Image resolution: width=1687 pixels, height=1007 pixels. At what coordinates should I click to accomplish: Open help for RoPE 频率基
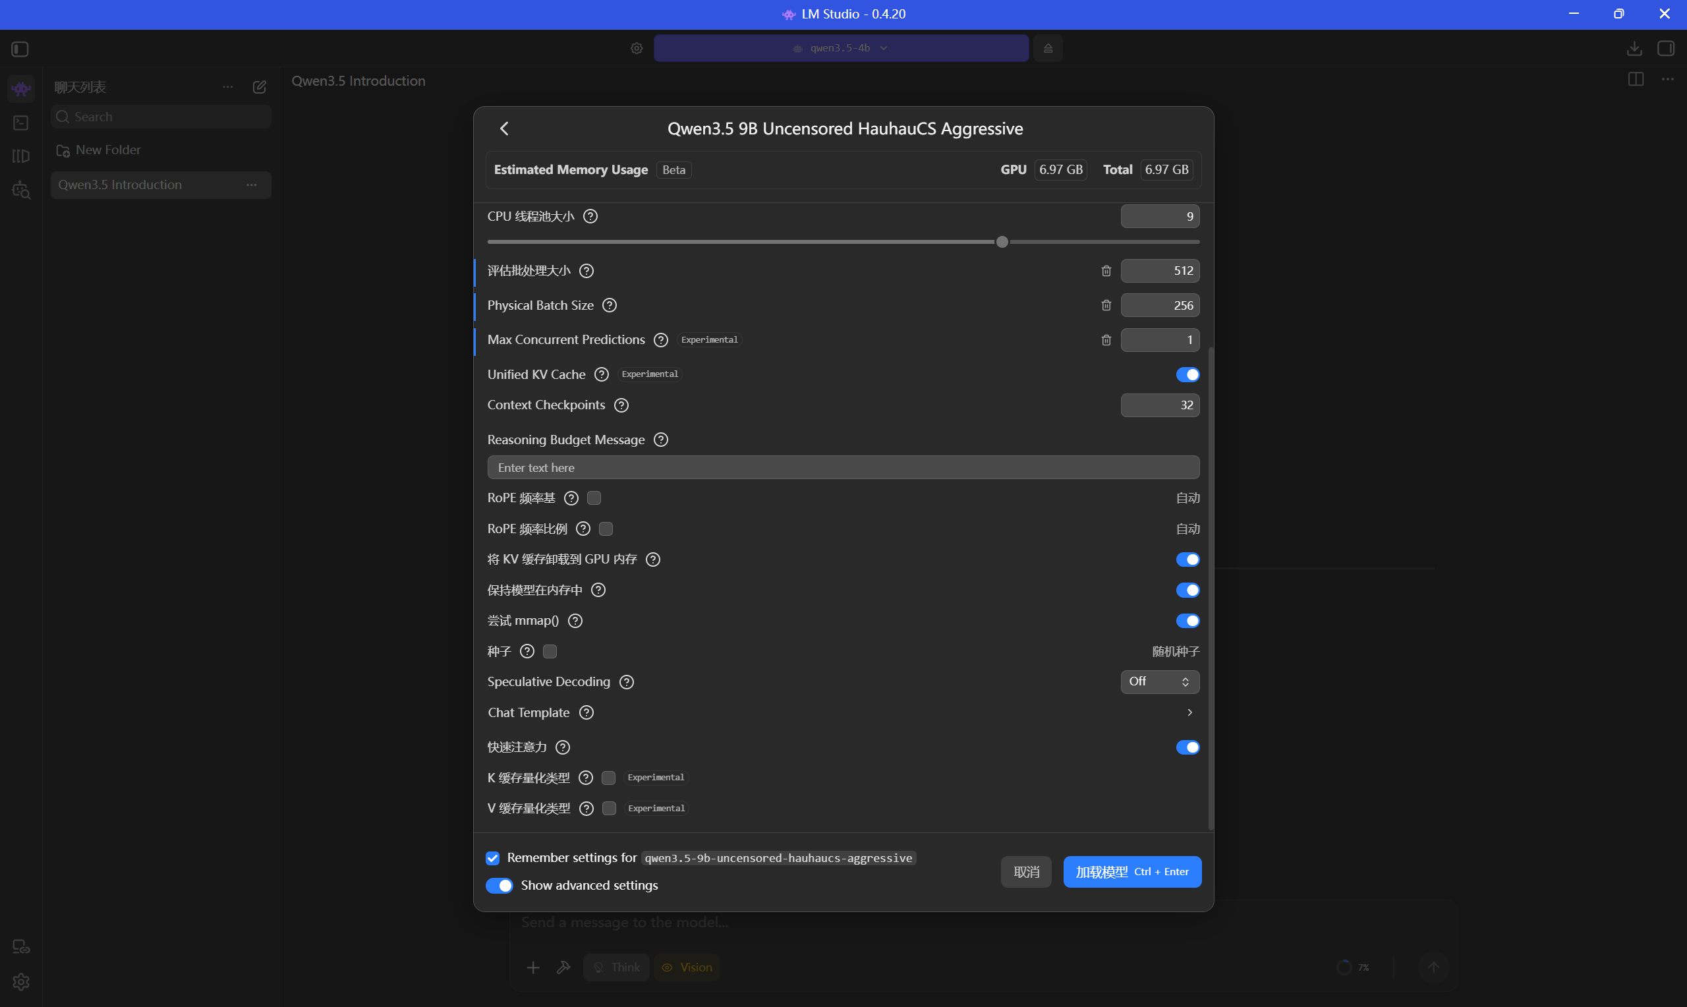coord(571,498)
